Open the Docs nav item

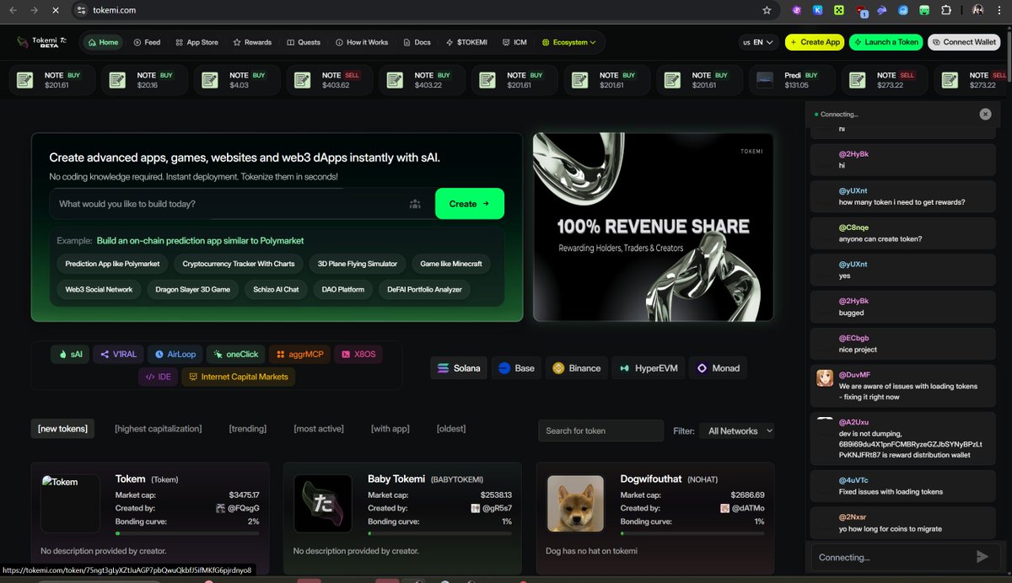[417, 42]
